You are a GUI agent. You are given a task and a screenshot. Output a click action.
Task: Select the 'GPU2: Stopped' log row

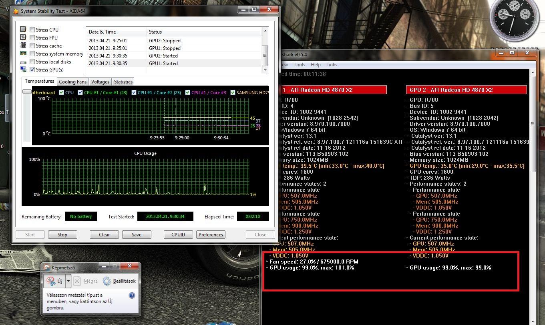click(x=174, y=40)
